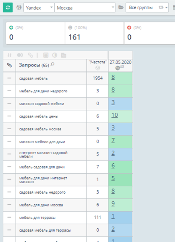Click the dash icon in мебель для террасы row
Image resolution: width=175 pixels, height=242 pixels.
(9, 217)
